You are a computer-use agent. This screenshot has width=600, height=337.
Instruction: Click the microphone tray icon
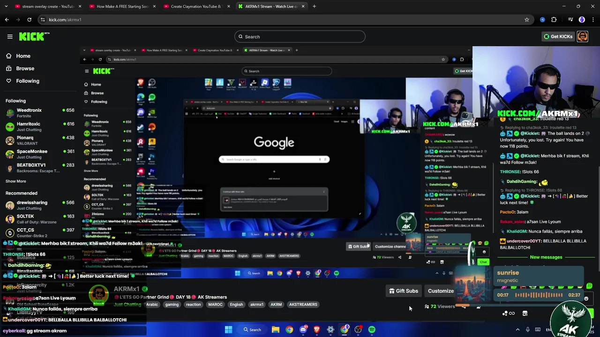click(528, 330)
